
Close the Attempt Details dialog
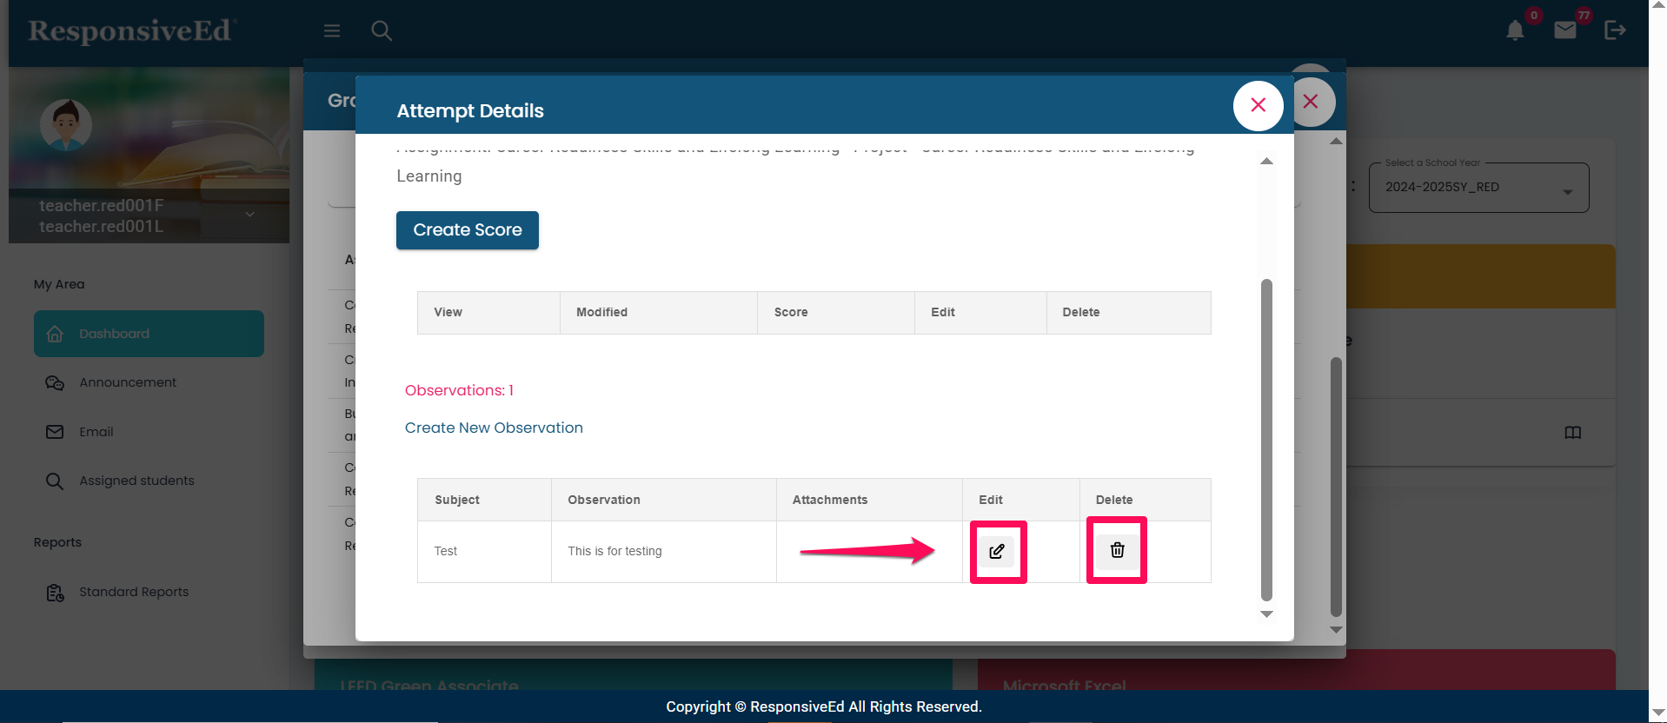(1258, 105)
